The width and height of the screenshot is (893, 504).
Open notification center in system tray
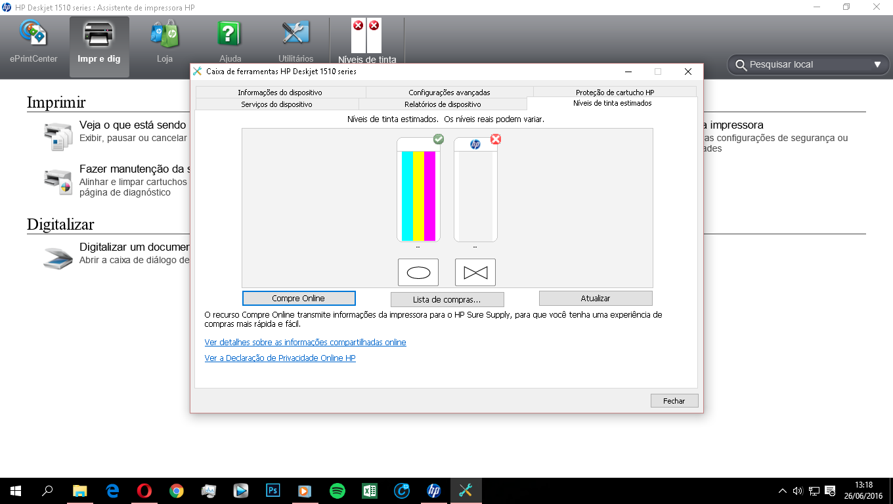(831, 490)
